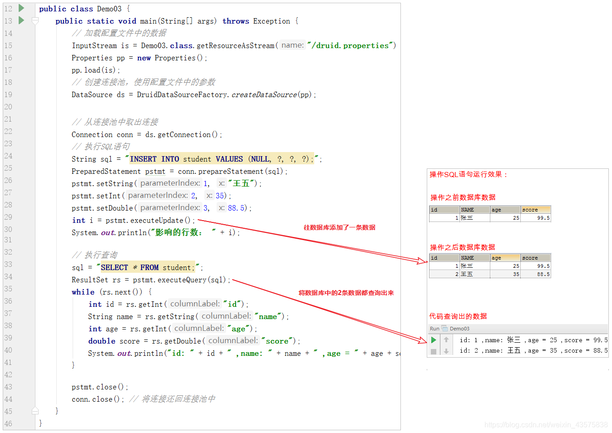The height and width of the screenshot is (433, 612).
Task: Click the '/druid.properties' string literal
Action: tap(350, 45)
